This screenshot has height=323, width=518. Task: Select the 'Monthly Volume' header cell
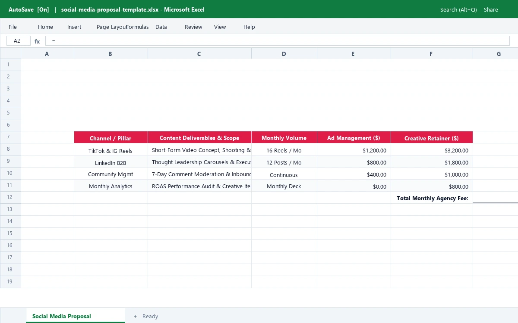[284, 137]
